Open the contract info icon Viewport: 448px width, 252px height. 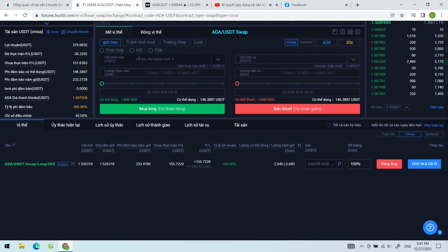342,32
